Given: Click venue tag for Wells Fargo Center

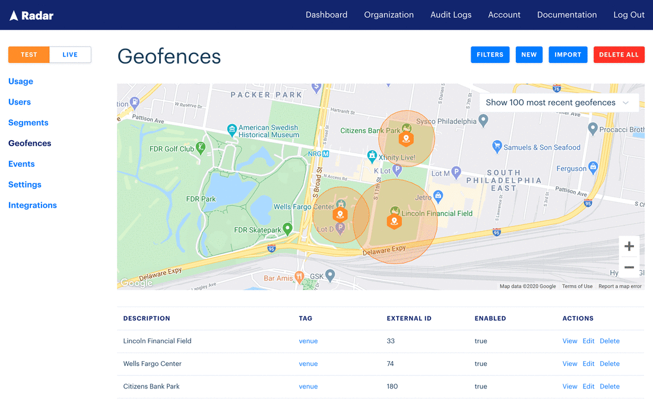Looking at the screenshot, I should click(308, 363).
